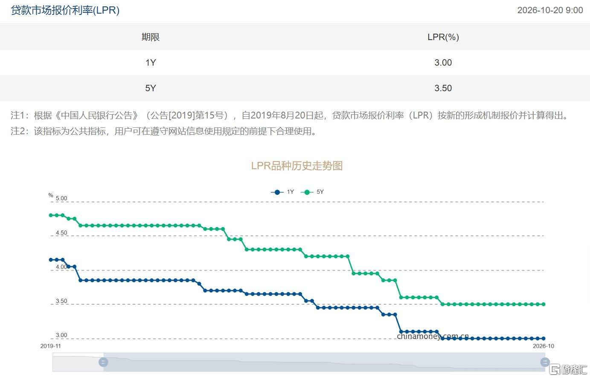This screenshot has width=590, height=378.
Task: Click the 2026-10-20 9:00 timestamp
Action: [x=550, y=10]
